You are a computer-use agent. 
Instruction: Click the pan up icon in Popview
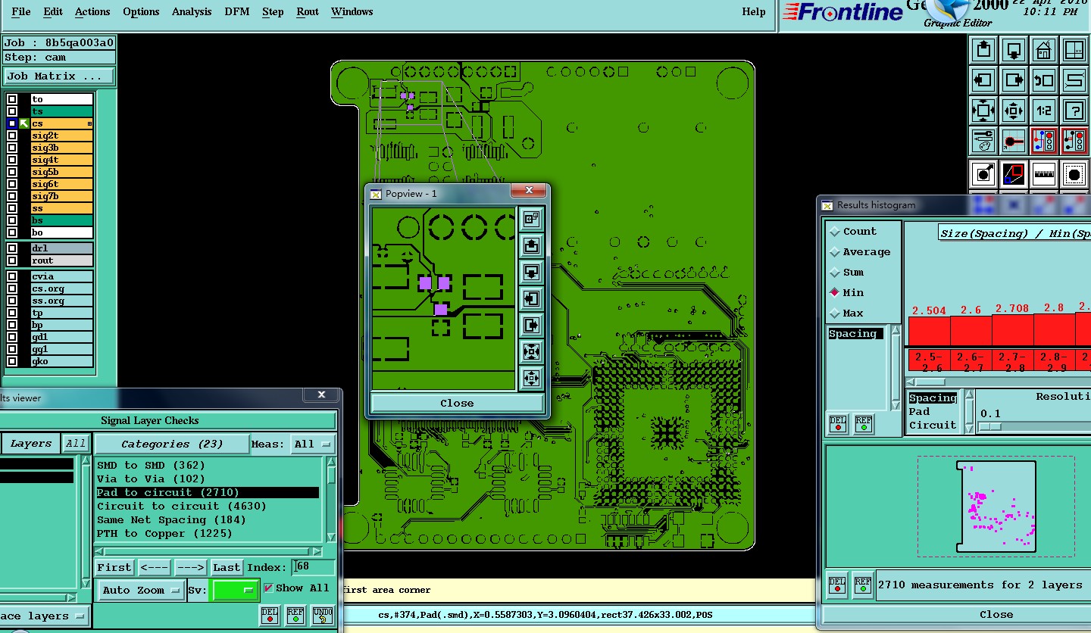[x=531, y=245]
